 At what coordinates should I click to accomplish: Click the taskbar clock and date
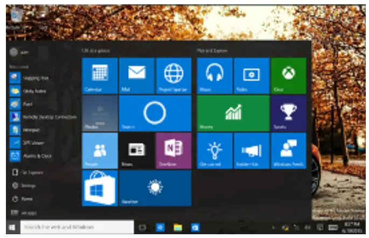(352, 227)
